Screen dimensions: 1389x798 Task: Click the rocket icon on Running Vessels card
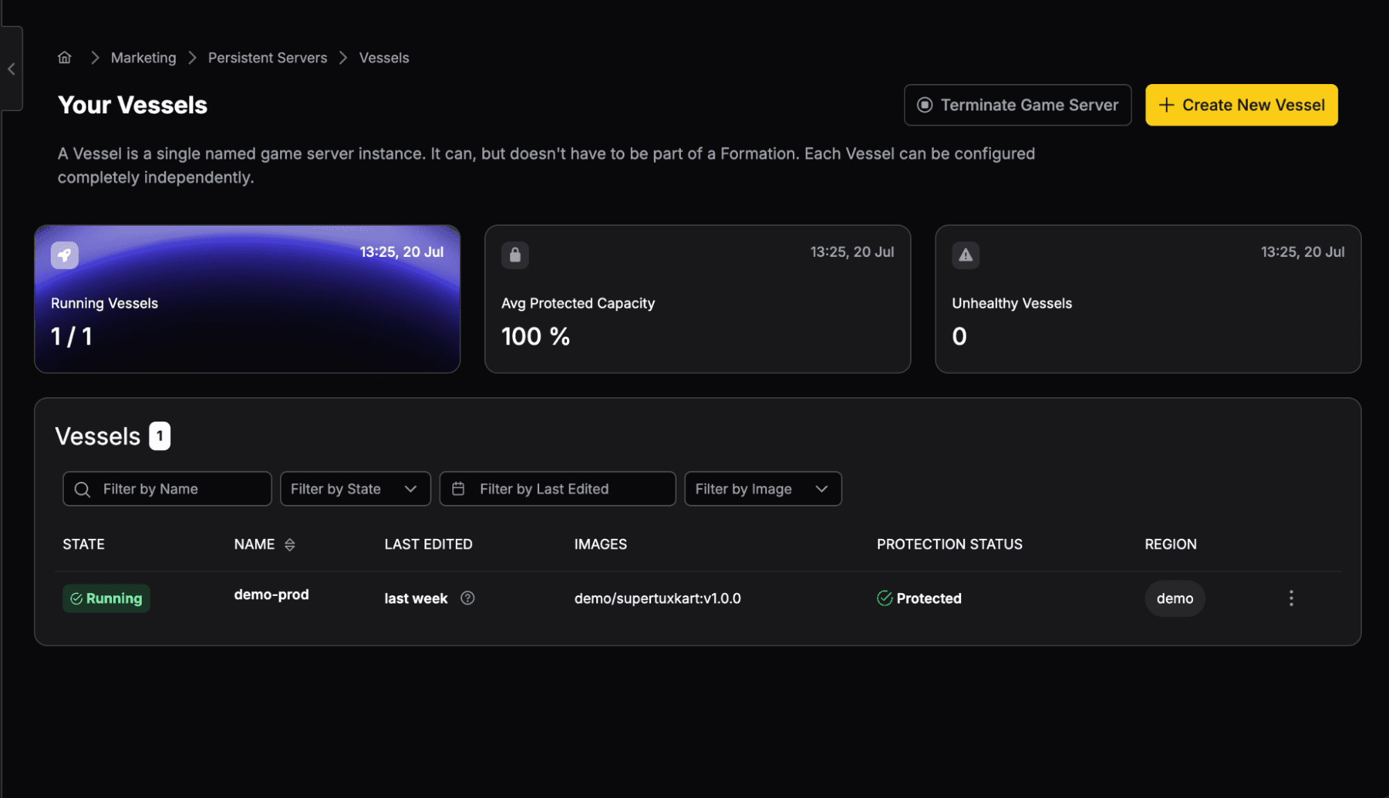click(x=65, y=255)
